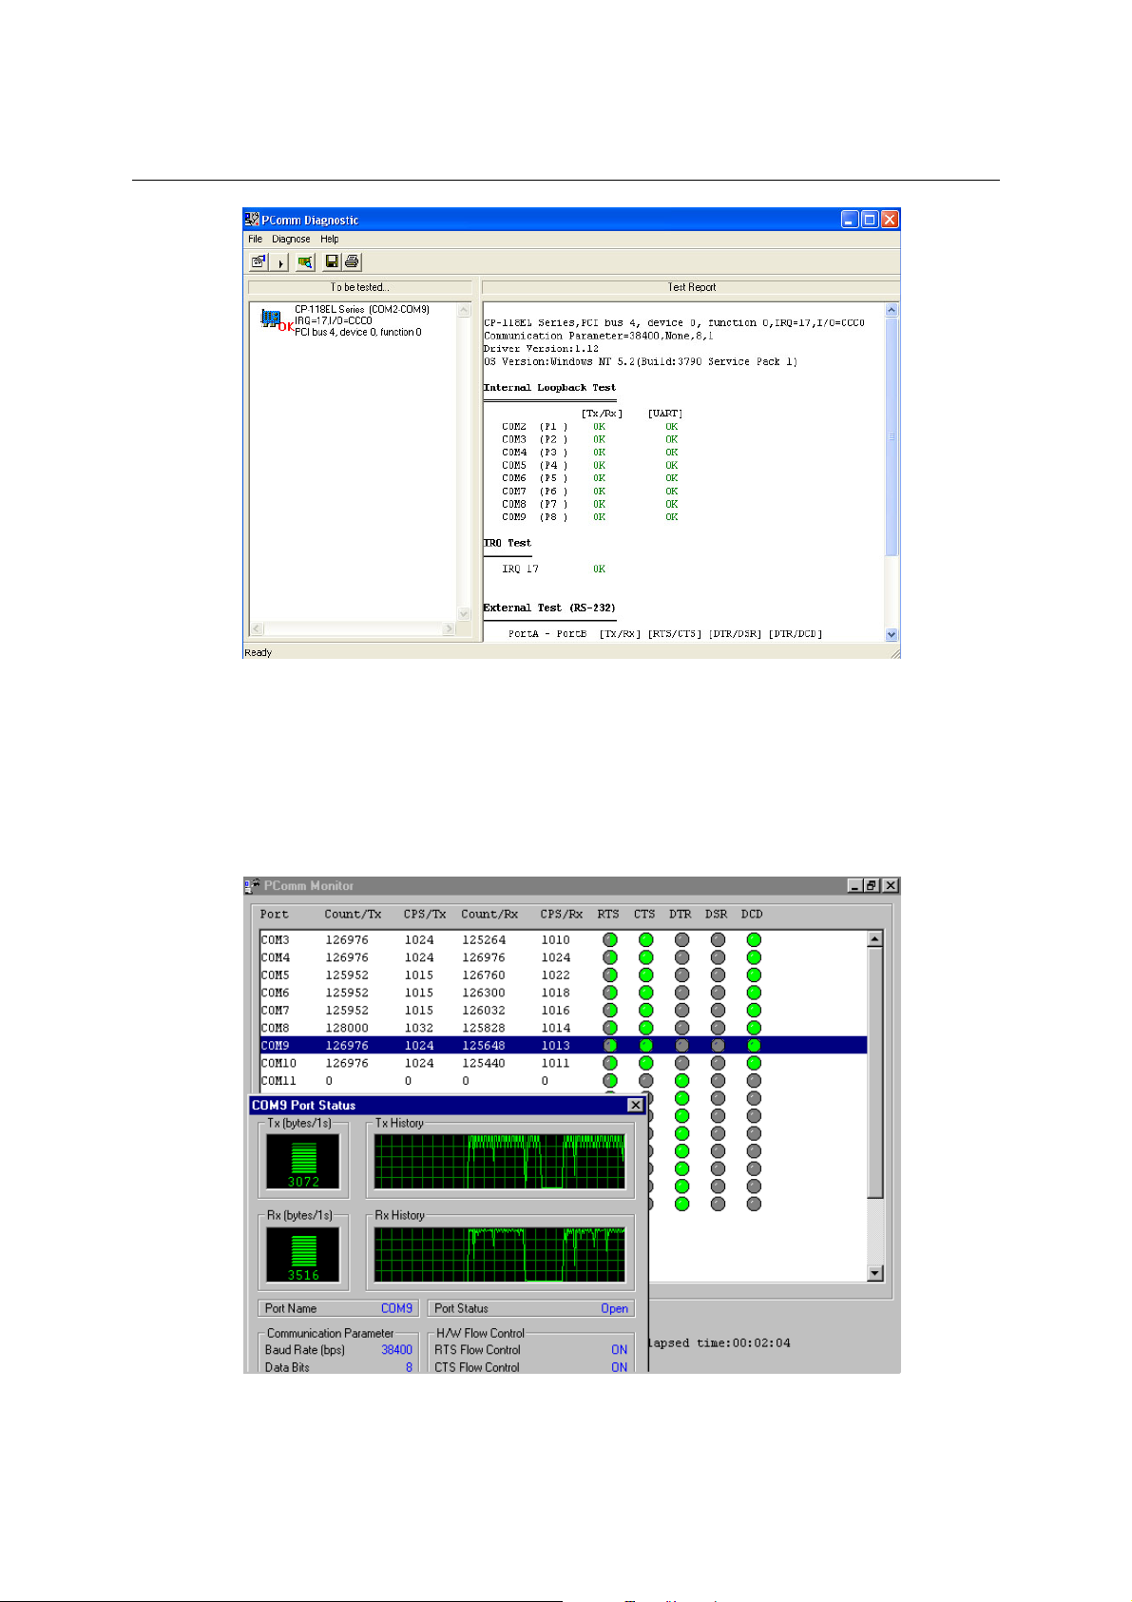Viewport: 1132px width, 1602px height.
Task: Click the PComm Monitor vertical scrollbar thumb
Action: point(875,1072)
